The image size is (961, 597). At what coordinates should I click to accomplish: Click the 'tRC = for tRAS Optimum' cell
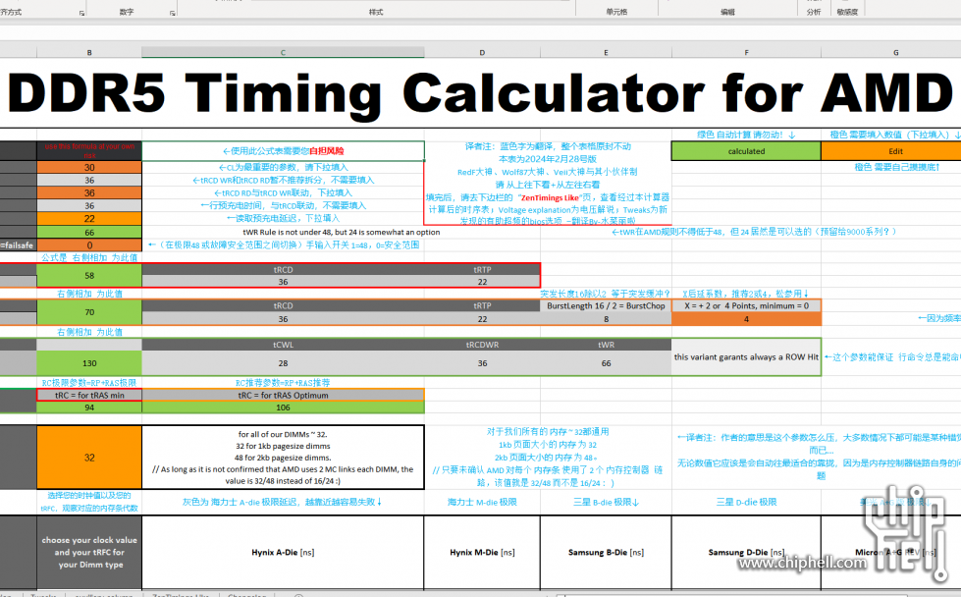tap(283, 396)
